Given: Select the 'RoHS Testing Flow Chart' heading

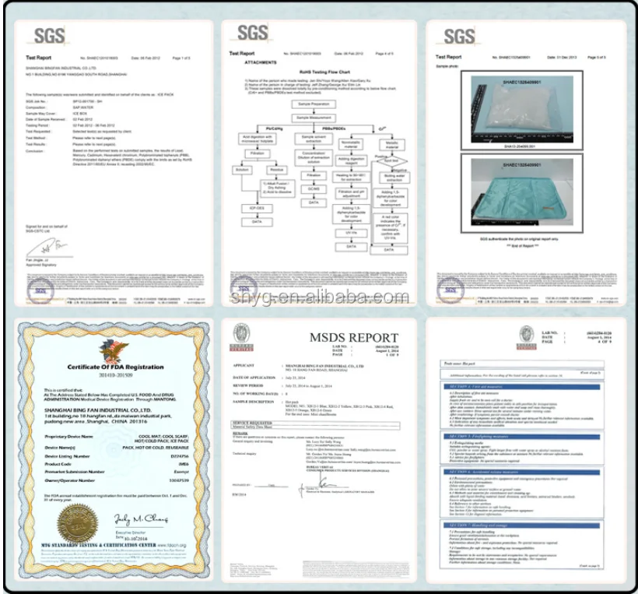Looking at the screenshot, I should pyautogui.click(x=324, y=72).
